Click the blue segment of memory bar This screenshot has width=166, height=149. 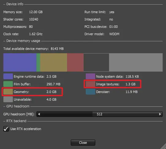[x=20, y=62]
